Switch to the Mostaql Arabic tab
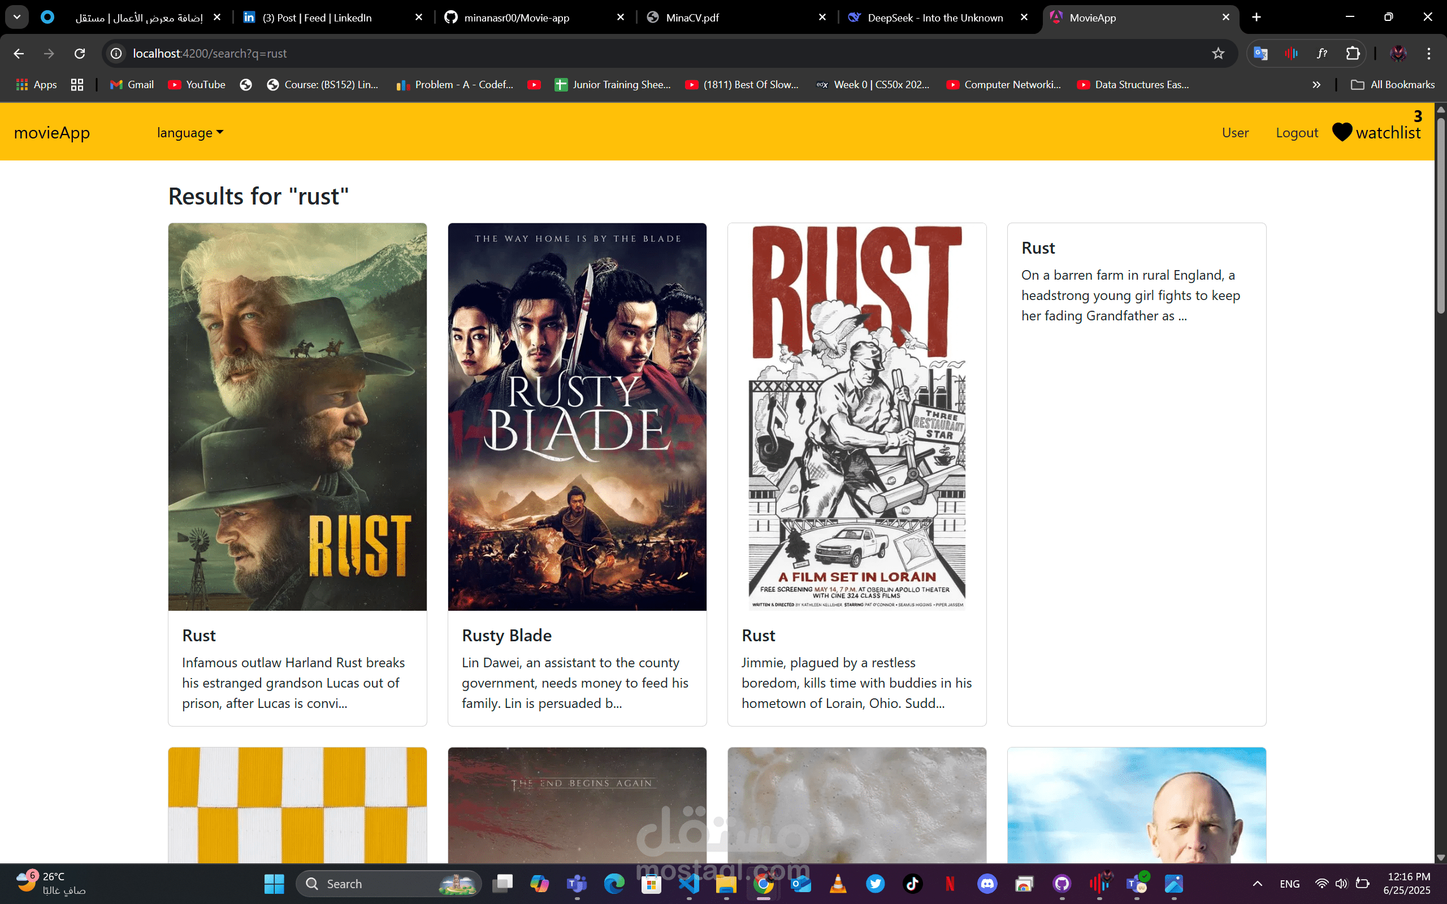This screenshot has height=904, width=1447. 132,18
